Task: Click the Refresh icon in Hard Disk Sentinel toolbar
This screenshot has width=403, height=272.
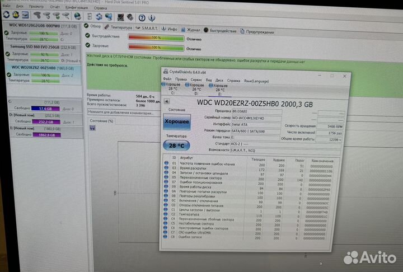Action: [6, 15]
